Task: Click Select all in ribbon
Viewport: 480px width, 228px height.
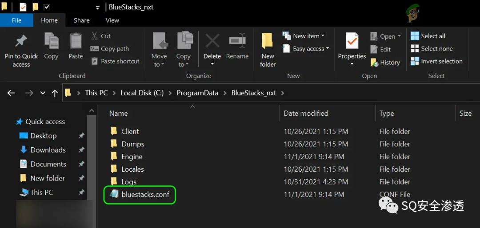Action: [x=428, y=36]
